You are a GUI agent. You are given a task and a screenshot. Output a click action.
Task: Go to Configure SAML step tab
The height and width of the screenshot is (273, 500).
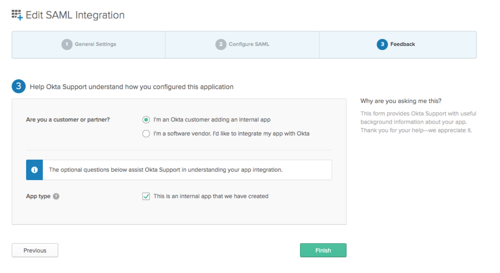click(242, 45)
